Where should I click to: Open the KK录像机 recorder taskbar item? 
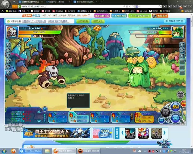pos(88,151)
